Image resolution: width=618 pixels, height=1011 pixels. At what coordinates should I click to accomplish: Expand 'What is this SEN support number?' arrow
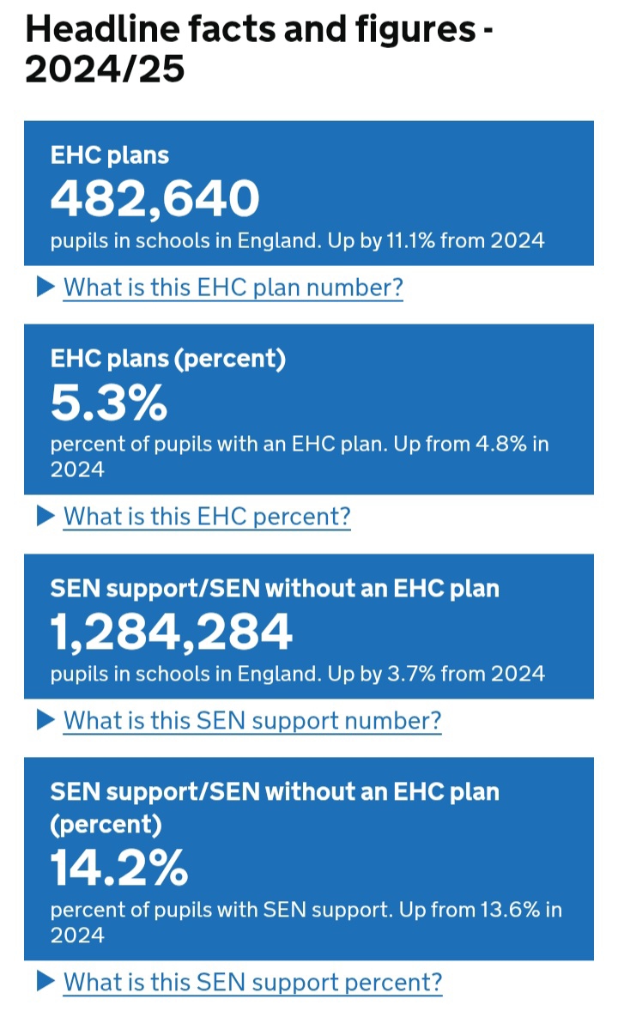pos(46,721)
